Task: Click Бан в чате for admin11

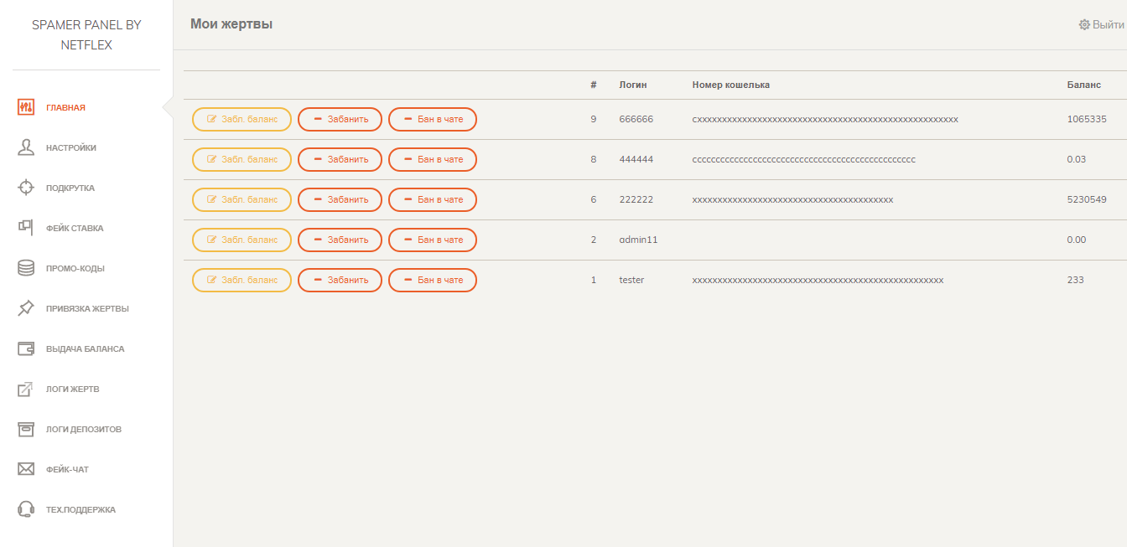Action: pyautogui.click(x=433, y=240)
